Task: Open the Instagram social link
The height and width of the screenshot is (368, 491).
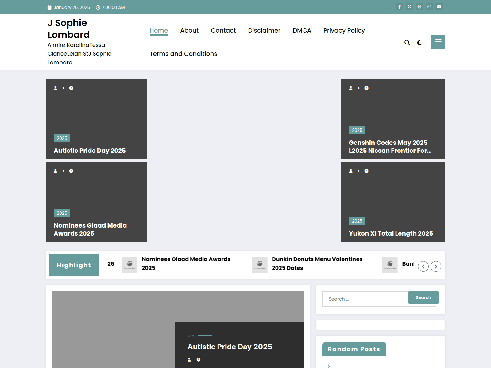Action: coord(429,7)
